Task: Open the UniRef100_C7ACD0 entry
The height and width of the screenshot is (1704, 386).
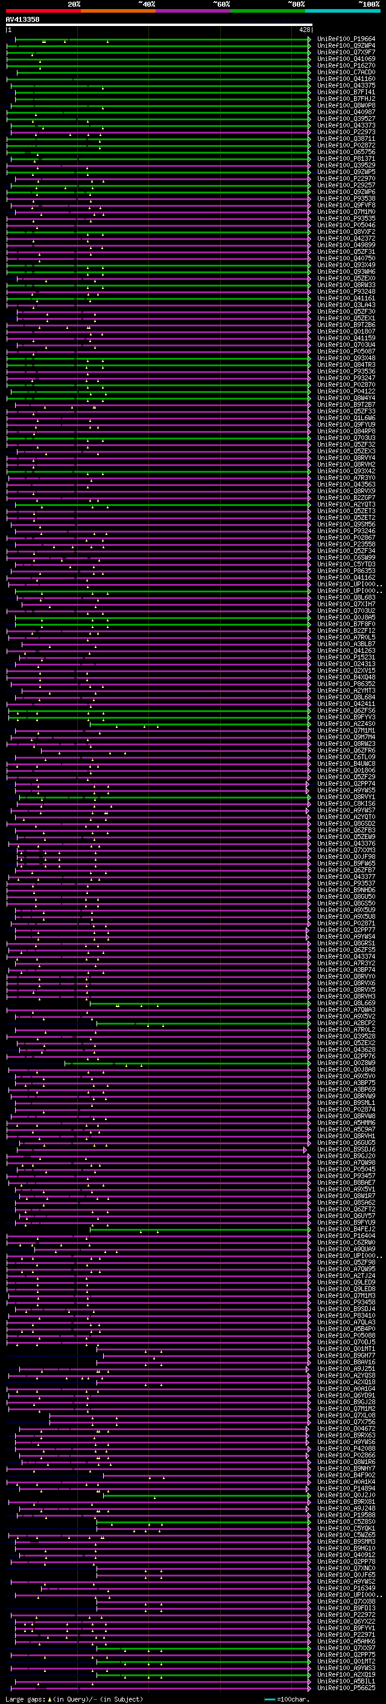Action: 346,72
